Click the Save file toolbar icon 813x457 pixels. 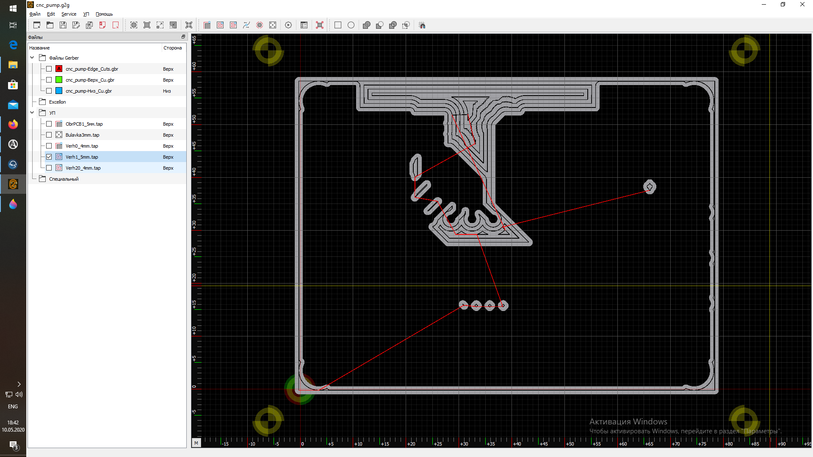[63, 25]
